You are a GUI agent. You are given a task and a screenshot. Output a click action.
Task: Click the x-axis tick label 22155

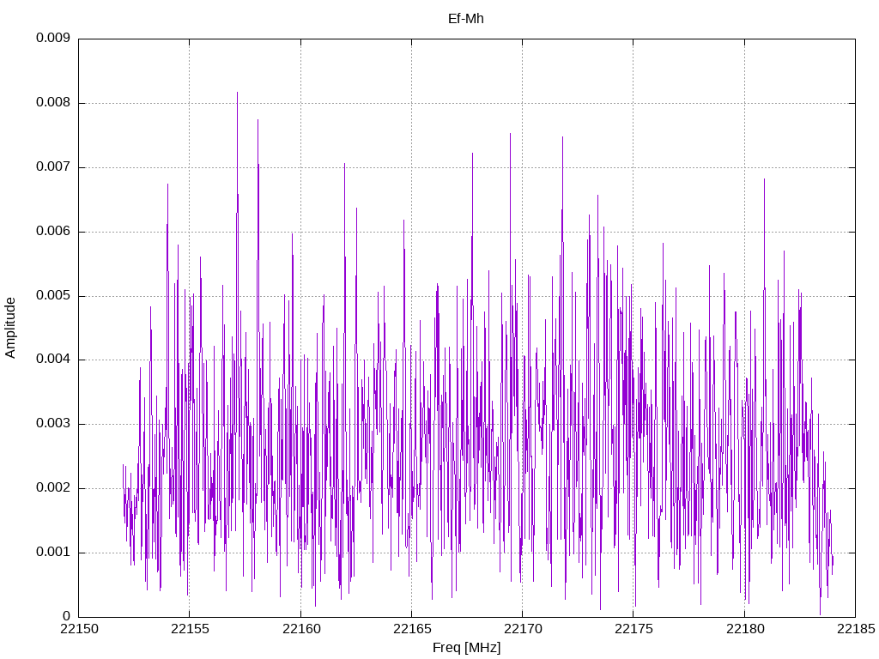[x=190, y=629]
